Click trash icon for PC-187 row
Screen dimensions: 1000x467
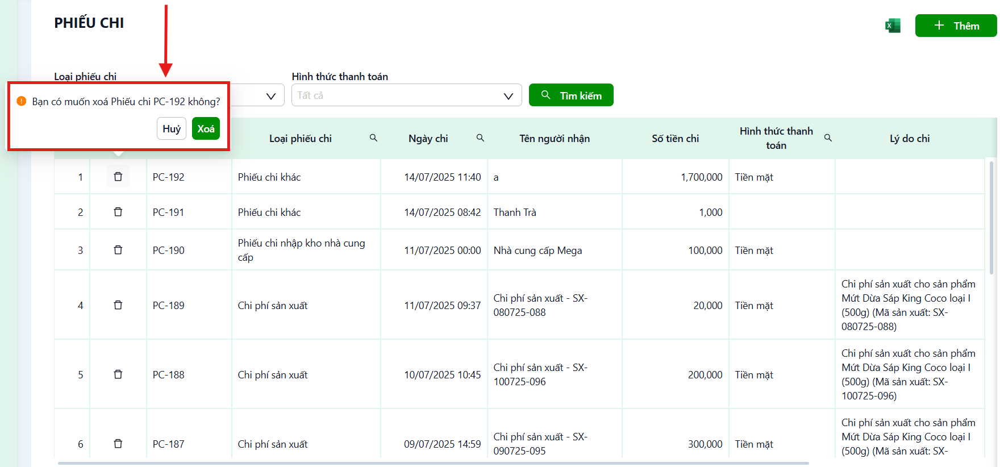point(118,444)
